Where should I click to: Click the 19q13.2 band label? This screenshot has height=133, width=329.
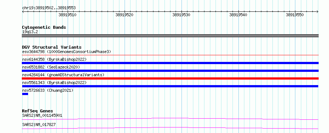[30, 32]
